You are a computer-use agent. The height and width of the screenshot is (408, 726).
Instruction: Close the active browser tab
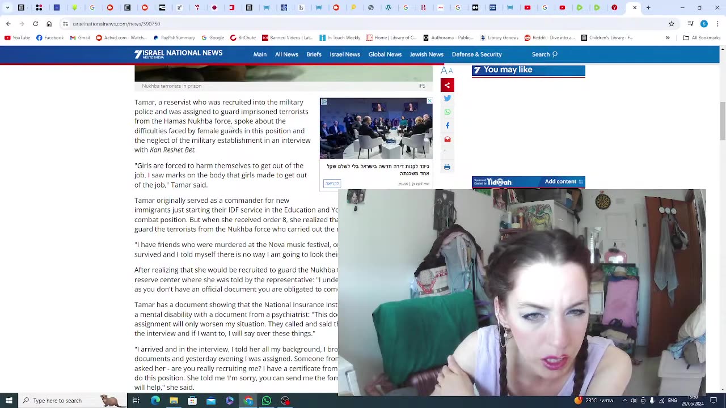(x=635, y=7)
